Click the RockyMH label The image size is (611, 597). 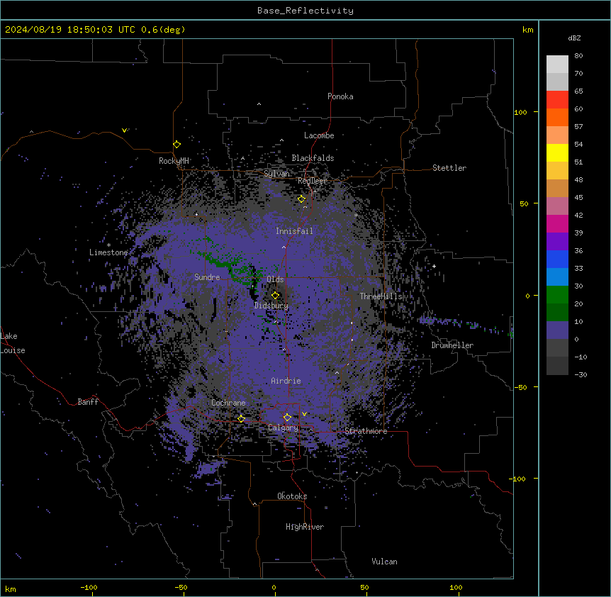174,161
